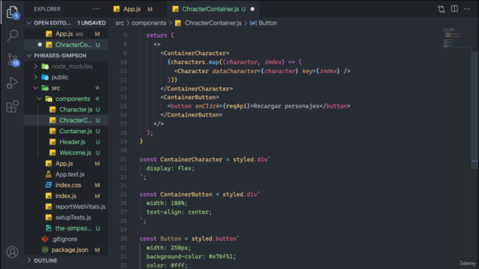Image resolution: width=479 pixels, height=269 pixels.
Task: Open Explorer views and more actions ellipsis
Action: tap(97, 9)
